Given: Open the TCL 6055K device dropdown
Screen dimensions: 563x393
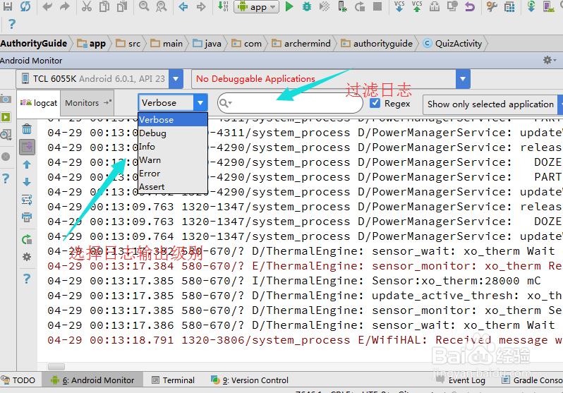Looking at the screenshot, I should [x=176, y=79].
